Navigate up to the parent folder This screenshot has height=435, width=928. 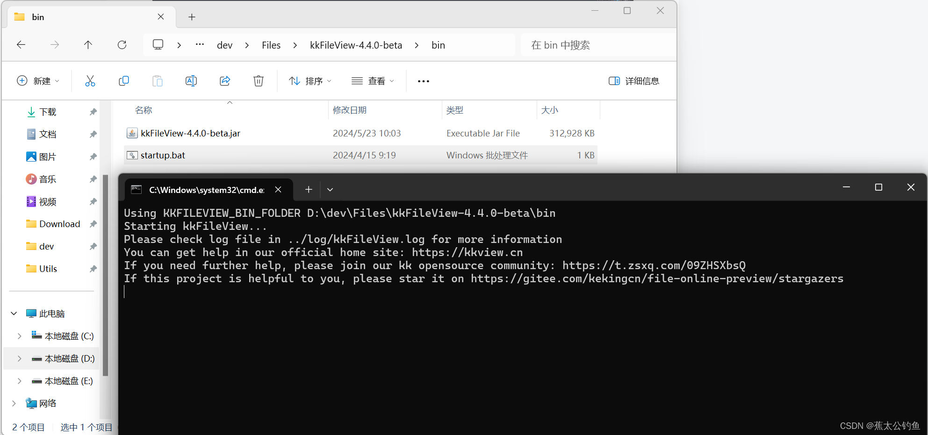point(88,45)
